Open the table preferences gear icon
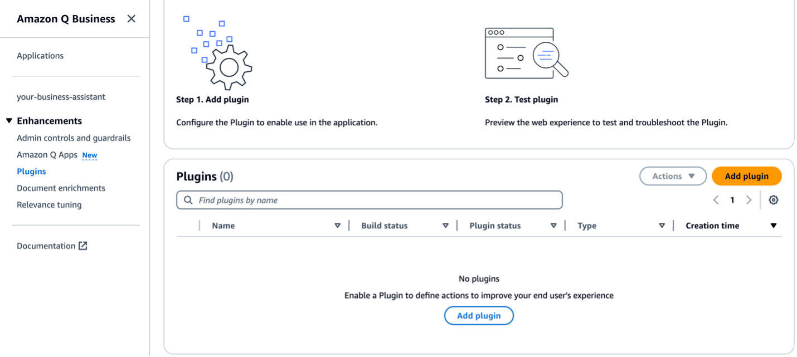797x357 pixels. 774,199
